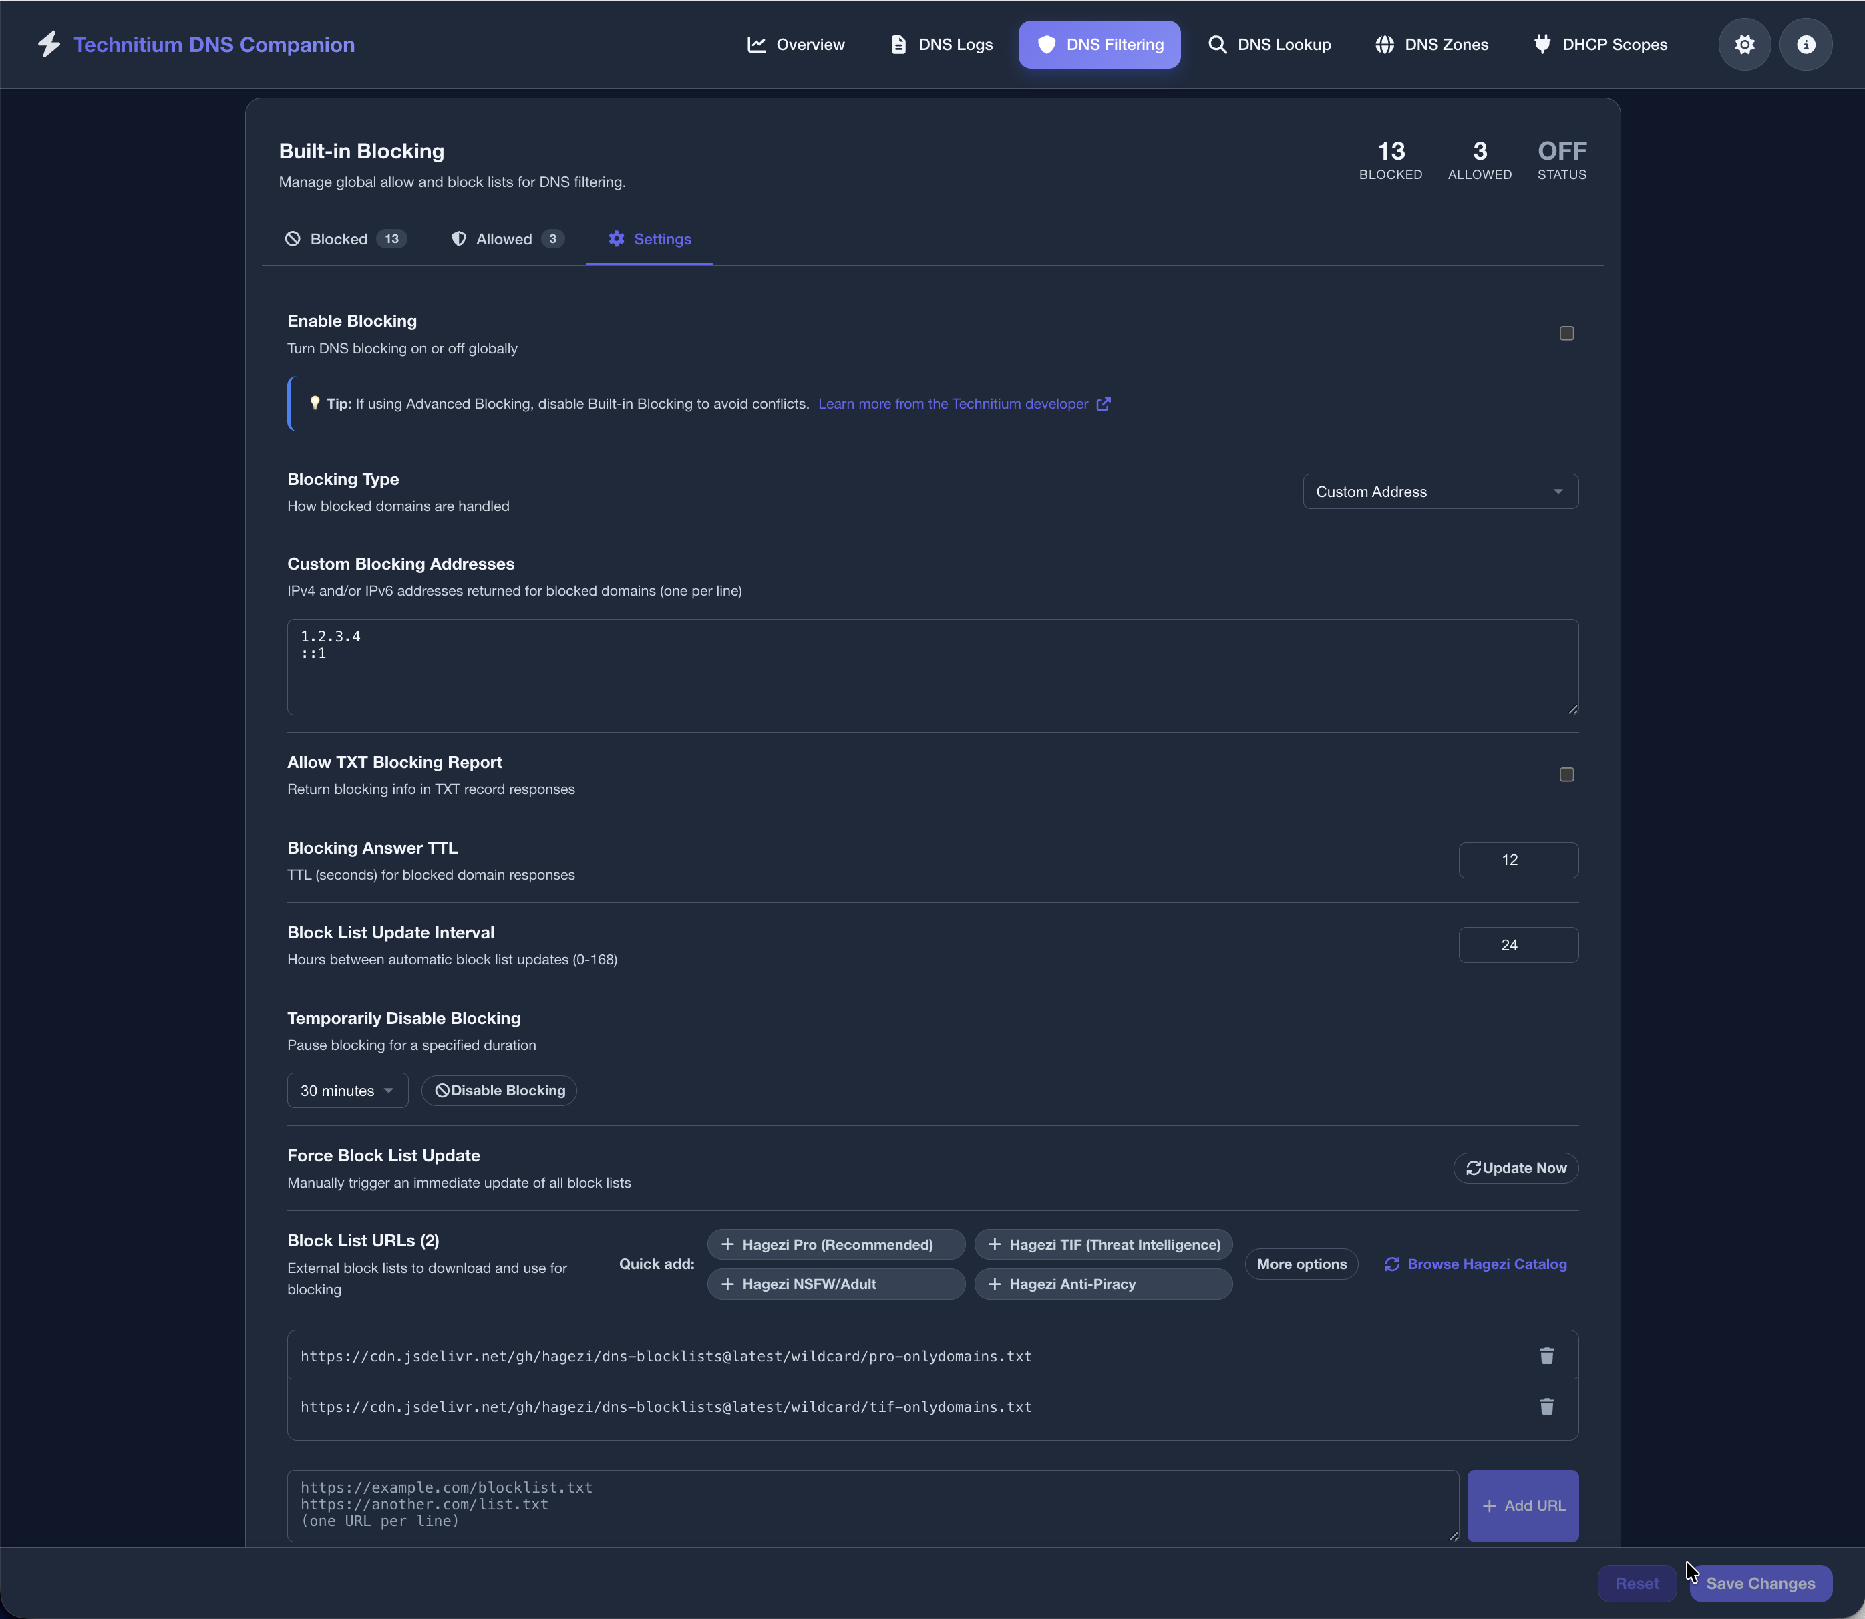Open the Overview section
Viewport: 1865px width, 1619px height.
795,44
